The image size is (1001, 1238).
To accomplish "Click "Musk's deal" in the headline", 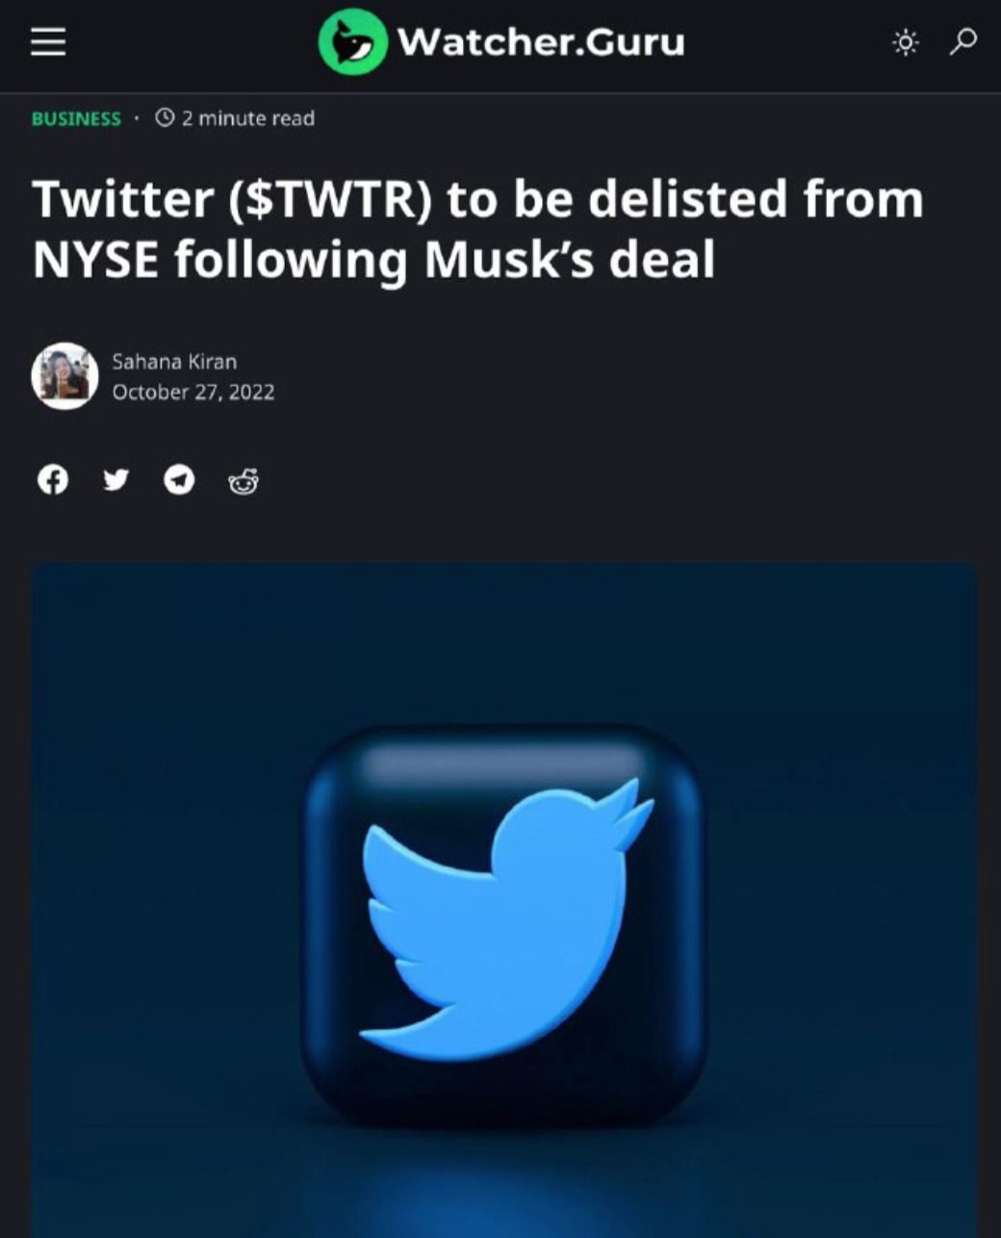I will click(570, 259).
